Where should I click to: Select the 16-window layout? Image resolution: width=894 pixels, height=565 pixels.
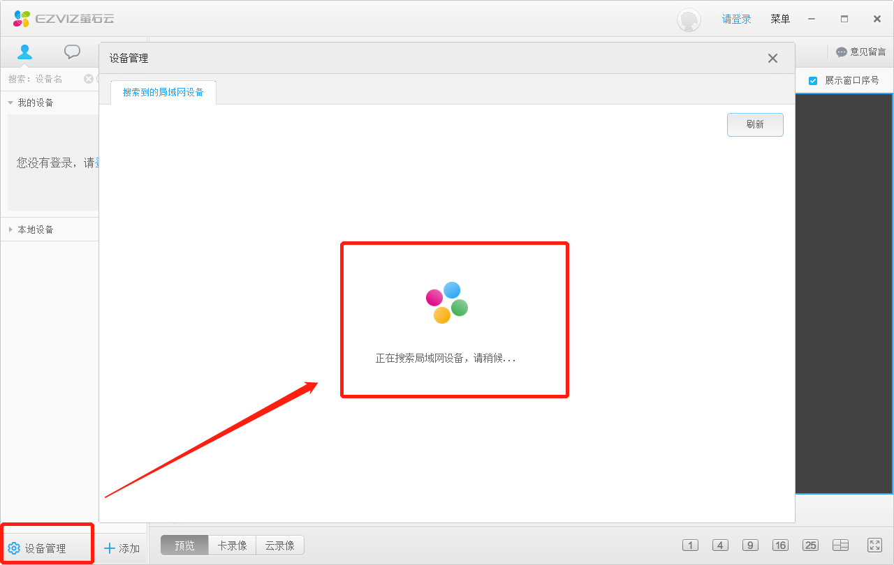coord(780,545)
